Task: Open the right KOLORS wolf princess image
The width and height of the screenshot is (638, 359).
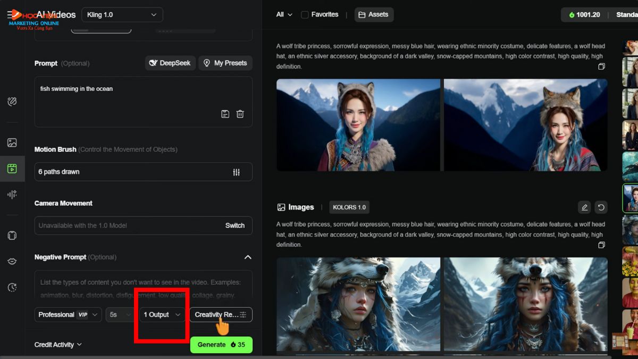Action: tap(525, 305)
